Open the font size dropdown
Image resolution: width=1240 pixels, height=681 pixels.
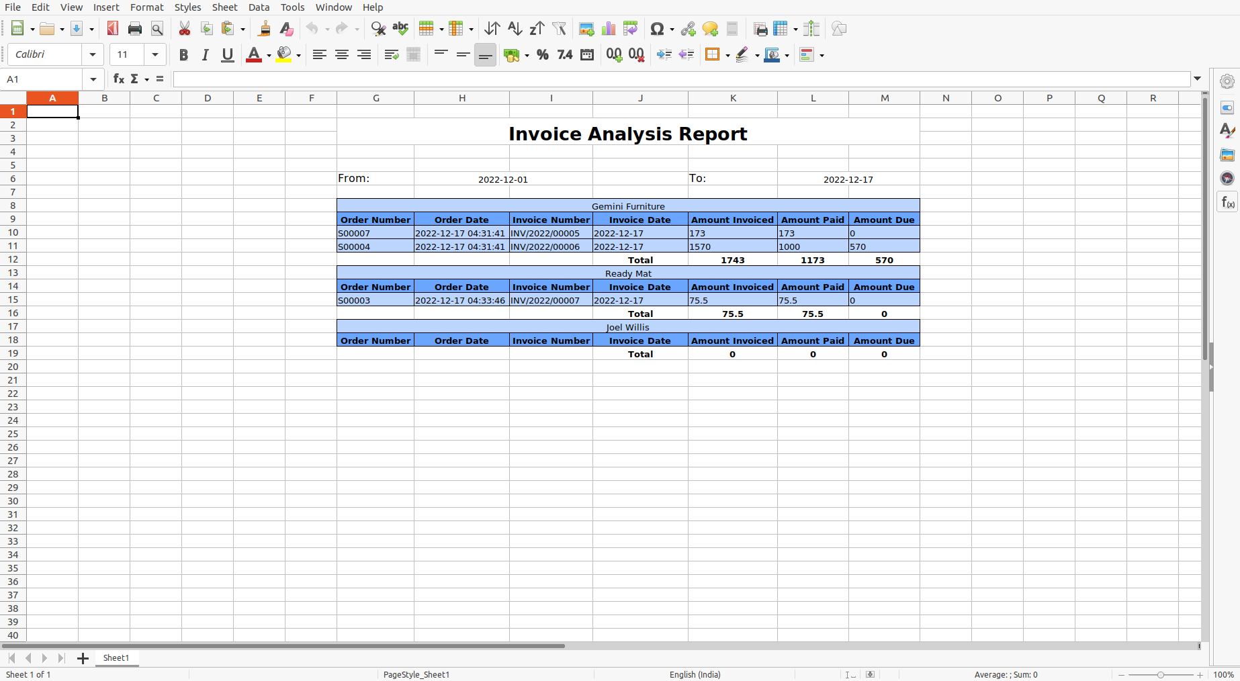155,55
